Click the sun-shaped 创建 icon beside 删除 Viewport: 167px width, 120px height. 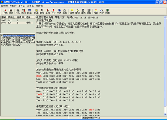[x=36, y=11]
